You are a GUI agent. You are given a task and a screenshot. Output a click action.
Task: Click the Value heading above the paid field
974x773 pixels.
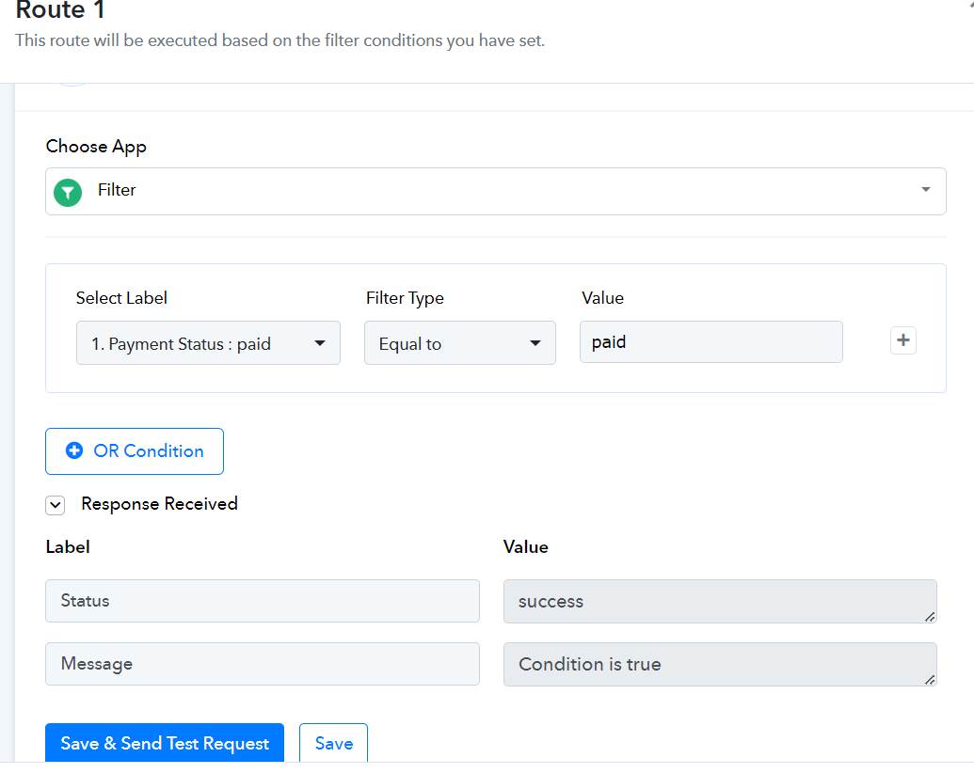(602, 298)
